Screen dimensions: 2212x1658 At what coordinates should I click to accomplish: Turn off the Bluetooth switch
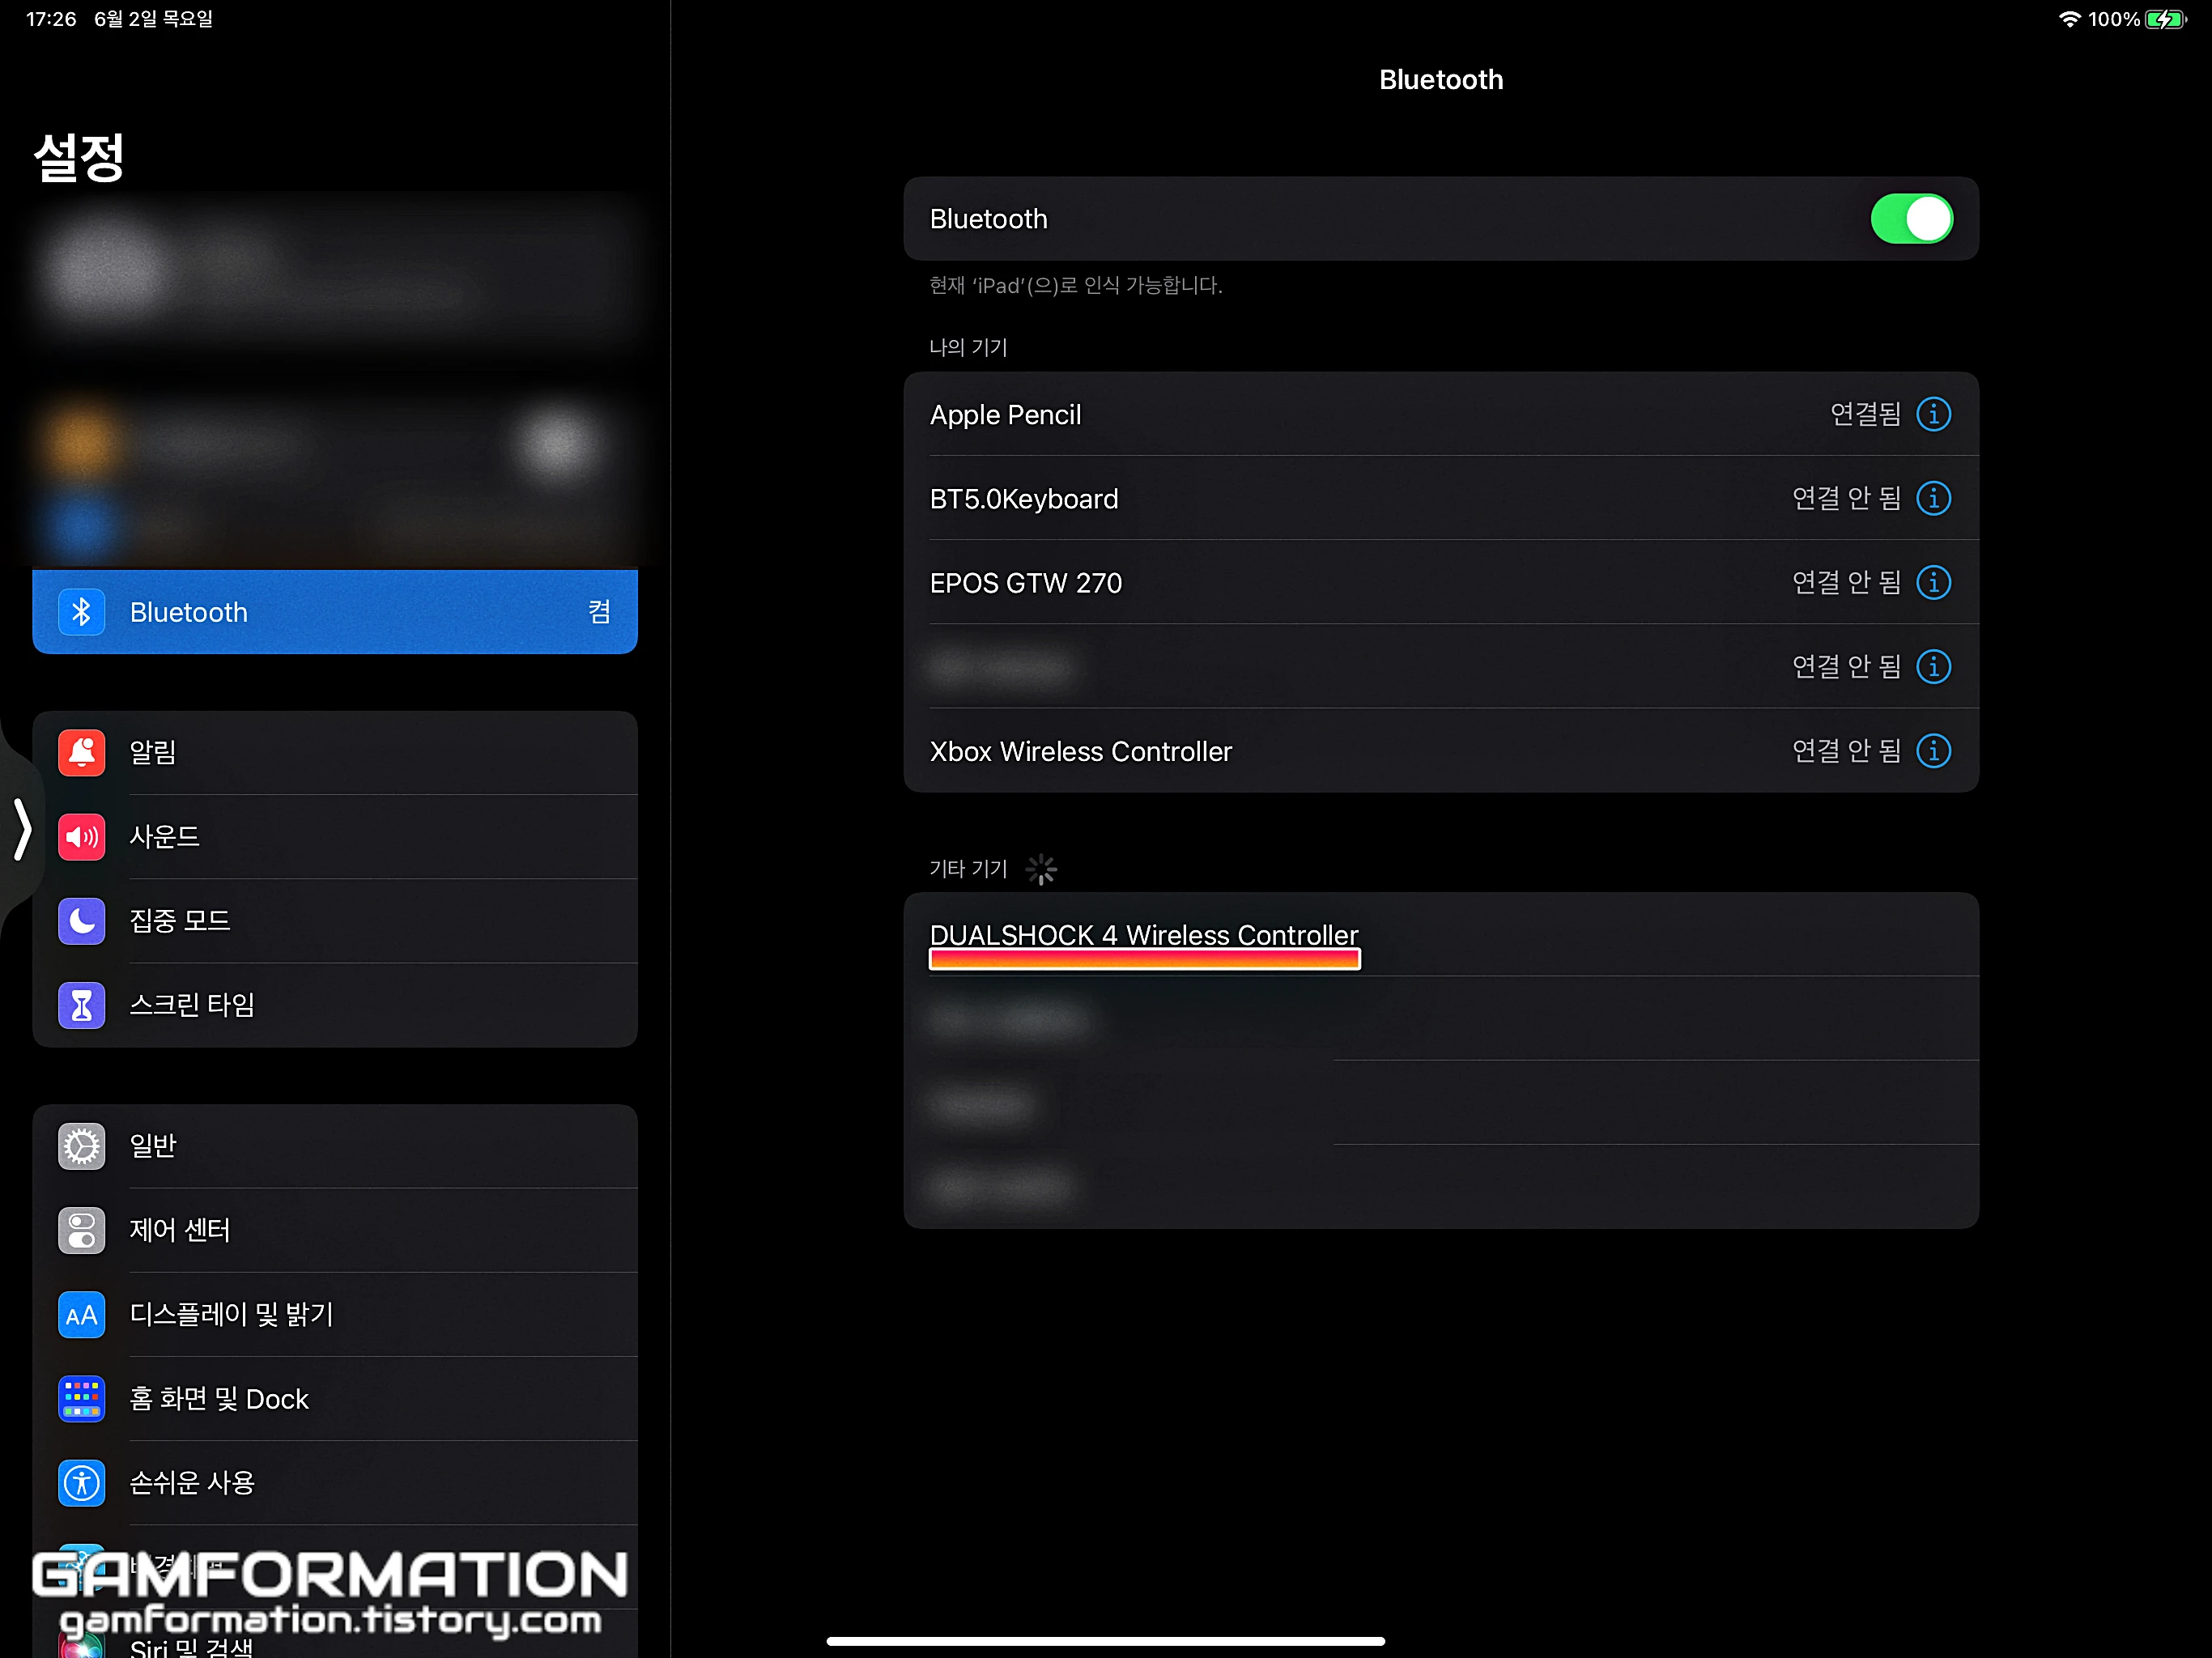coord(1911,219)
